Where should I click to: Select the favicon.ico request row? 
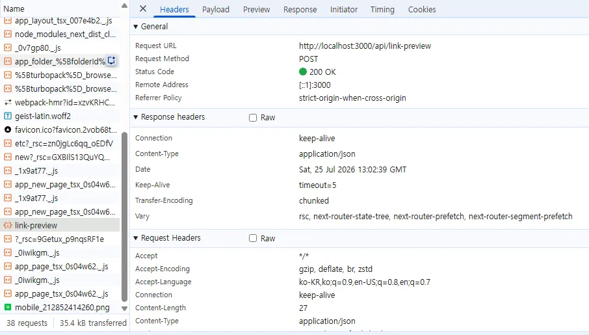[60, 129]
